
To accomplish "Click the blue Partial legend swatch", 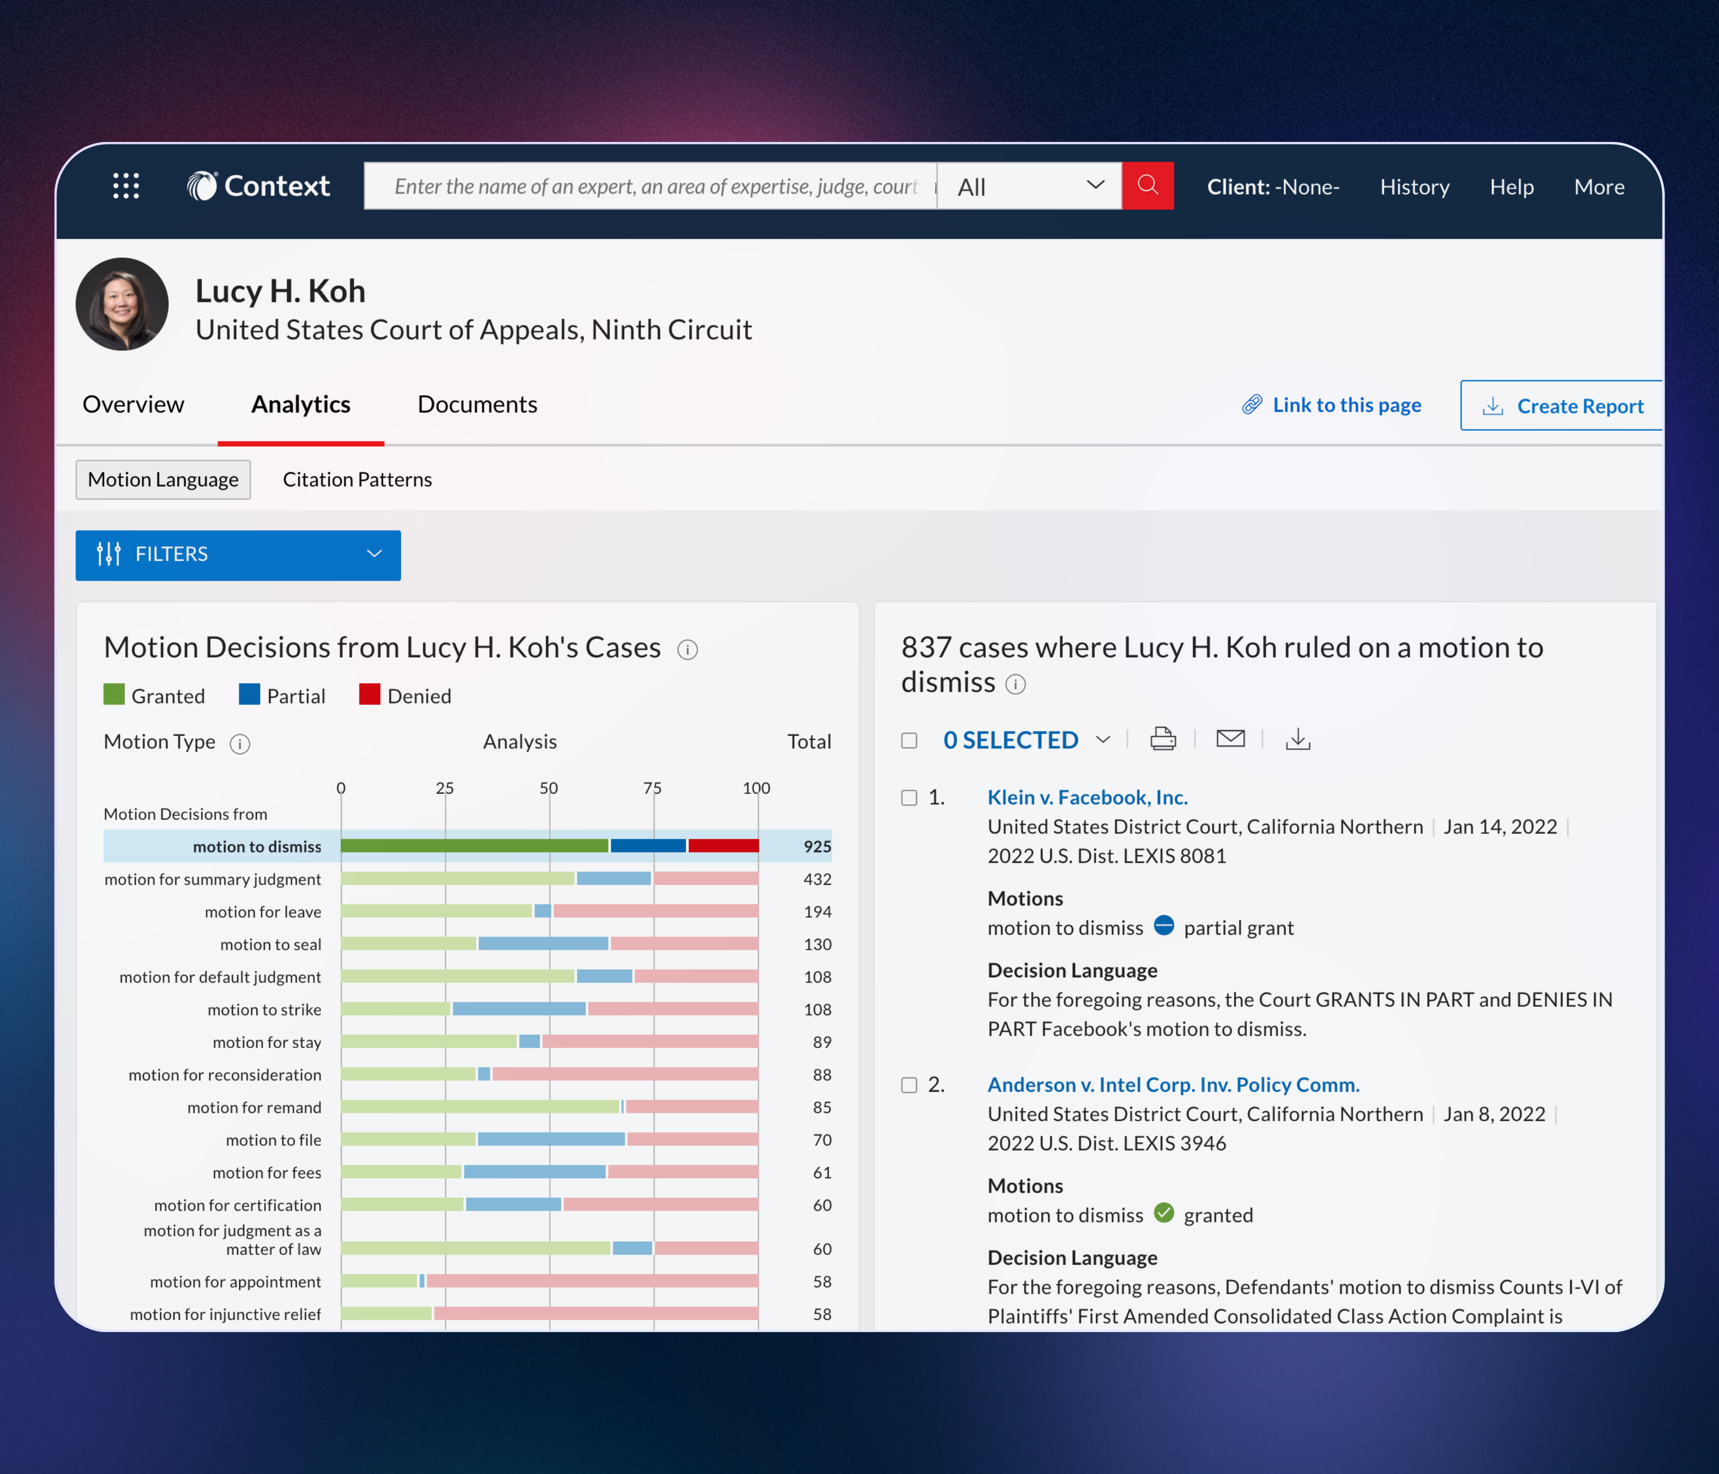I will pyautogui.click(x=249, y=695).
